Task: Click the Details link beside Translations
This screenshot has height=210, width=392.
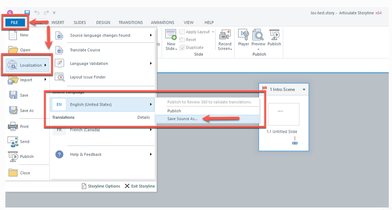Action: point(144,117)
